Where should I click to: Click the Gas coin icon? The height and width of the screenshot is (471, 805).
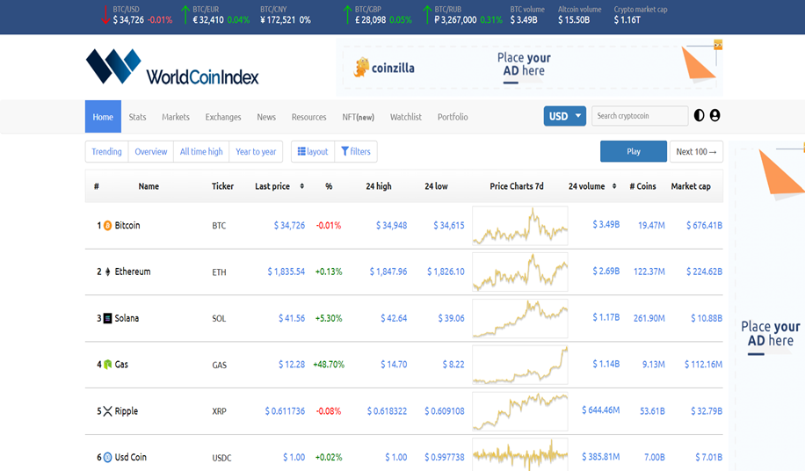107,365
